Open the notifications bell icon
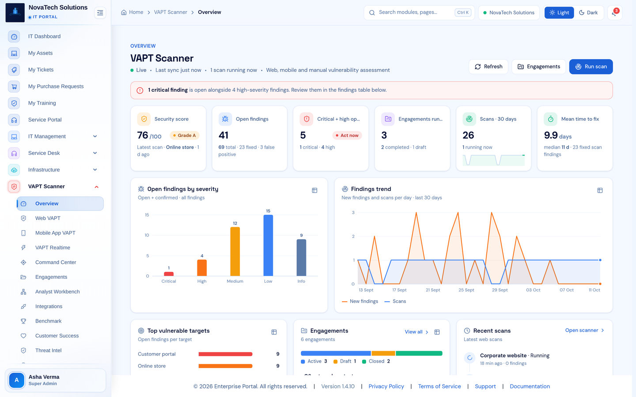 click(x=614, y=13)
